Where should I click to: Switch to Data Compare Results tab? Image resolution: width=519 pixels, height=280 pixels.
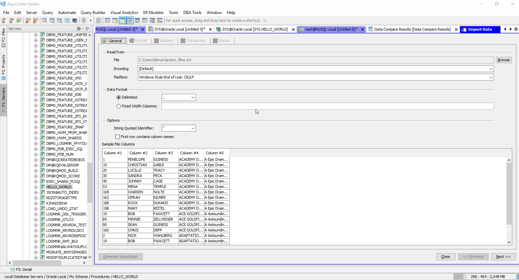coord(412,29)
